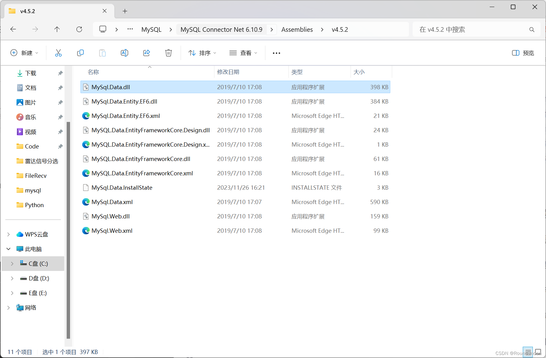Expand the 网络 tree node

[9, 308]
